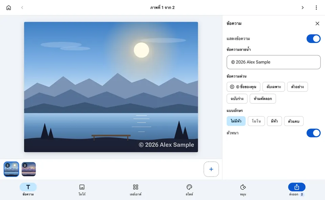The height and width of the screenshot is (200, 325).
Task: Select the ตัวแคบ font chip
Action: coord(294,121)
